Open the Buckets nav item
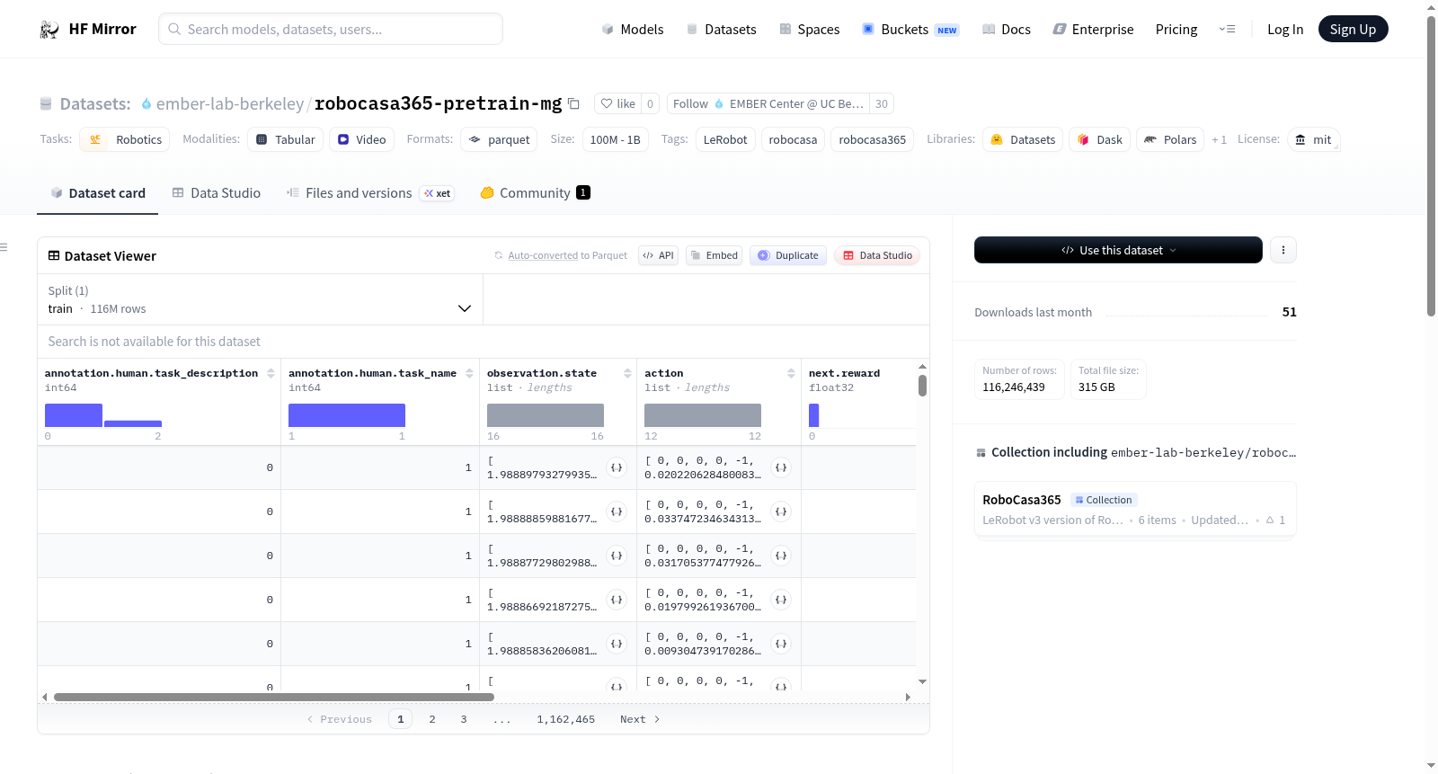This screenshot has height=774, width=1438. pyautogui.click(x=910, y=30)
